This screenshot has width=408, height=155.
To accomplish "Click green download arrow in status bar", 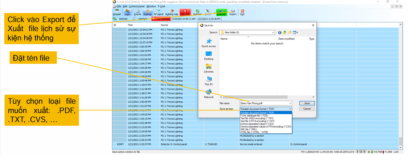I will [372, 152].
